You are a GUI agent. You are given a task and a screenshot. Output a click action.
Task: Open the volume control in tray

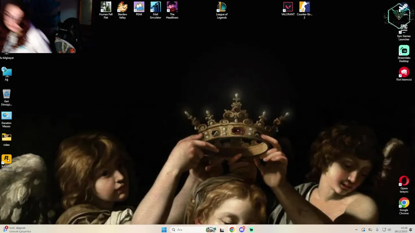coord(389,230)
